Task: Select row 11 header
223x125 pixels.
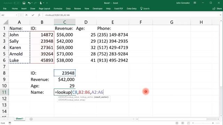Action: tap(4, 92)
